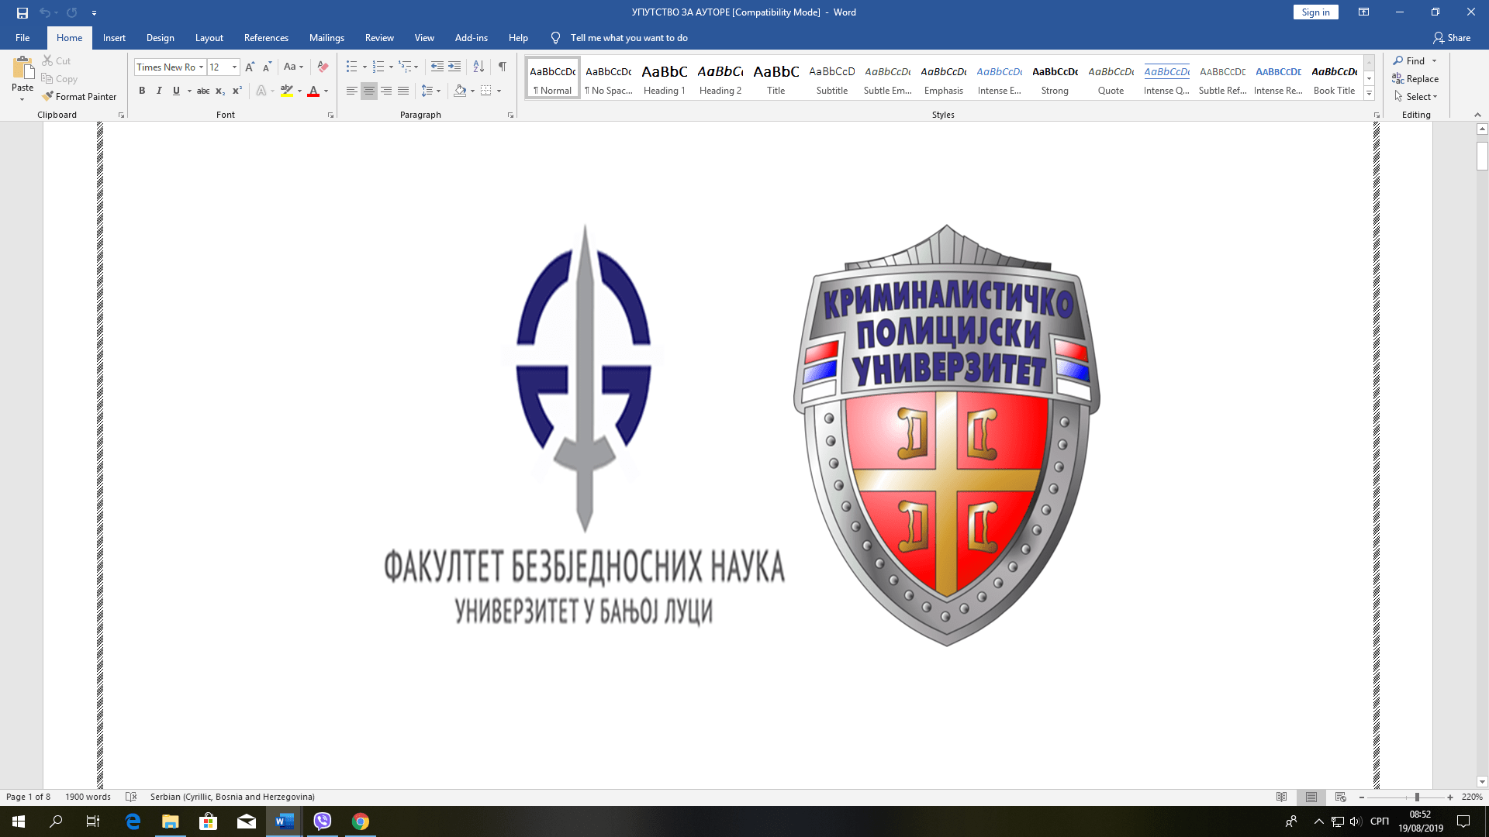Screen dimensions: 1489x837
Task: Click the Clear All Formatting eraser icon
Action: click(323, 67)
